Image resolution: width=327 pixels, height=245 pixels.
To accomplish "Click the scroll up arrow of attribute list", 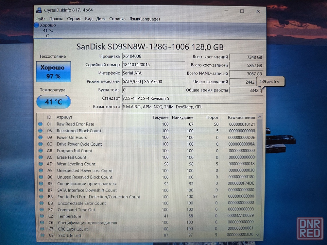I will coord(260,117).
